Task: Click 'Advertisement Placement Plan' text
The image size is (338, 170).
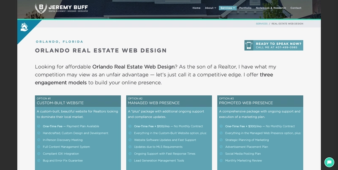Action: (247, 147)
